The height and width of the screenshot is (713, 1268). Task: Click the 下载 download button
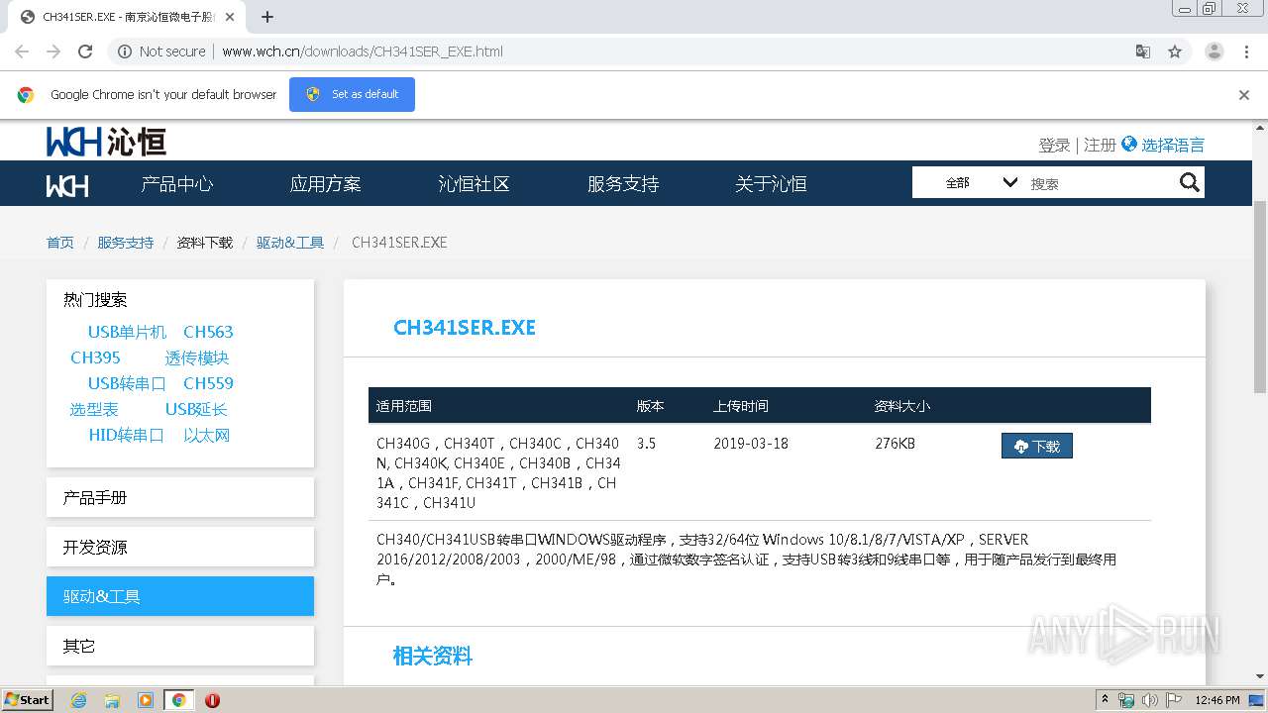click(x=1037, y=446)
